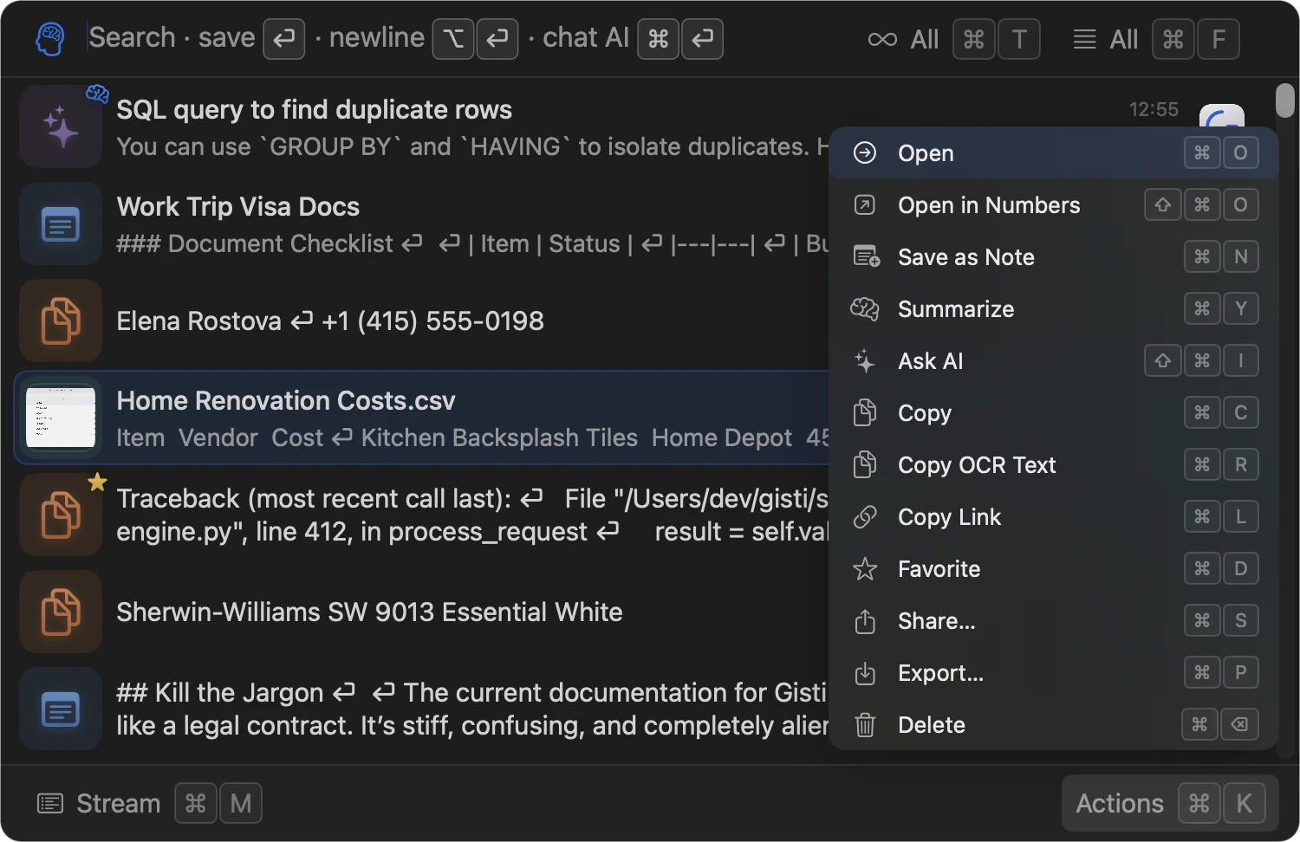This screenshot has height=842, width=1300.
Task: Click the Kill the Jargon note icon
Action: (x=61, y=709)
